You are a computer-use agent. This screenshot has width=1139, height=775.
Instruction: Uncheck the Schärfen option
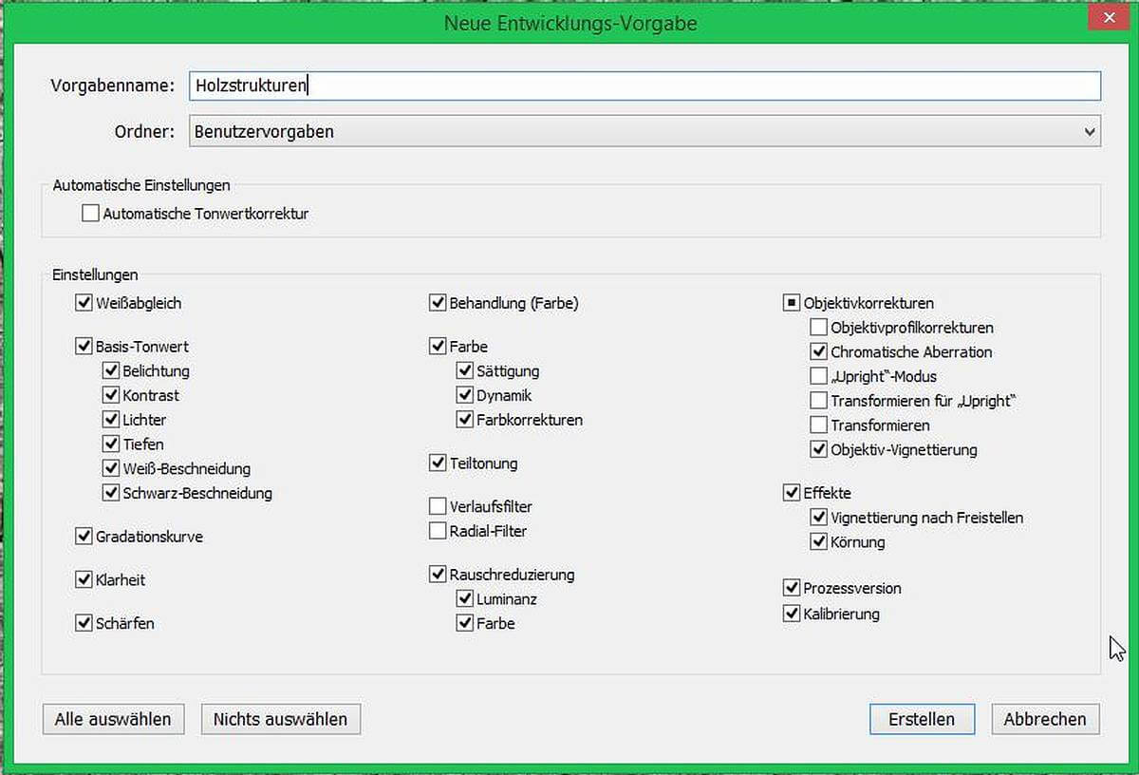point(84,623)
